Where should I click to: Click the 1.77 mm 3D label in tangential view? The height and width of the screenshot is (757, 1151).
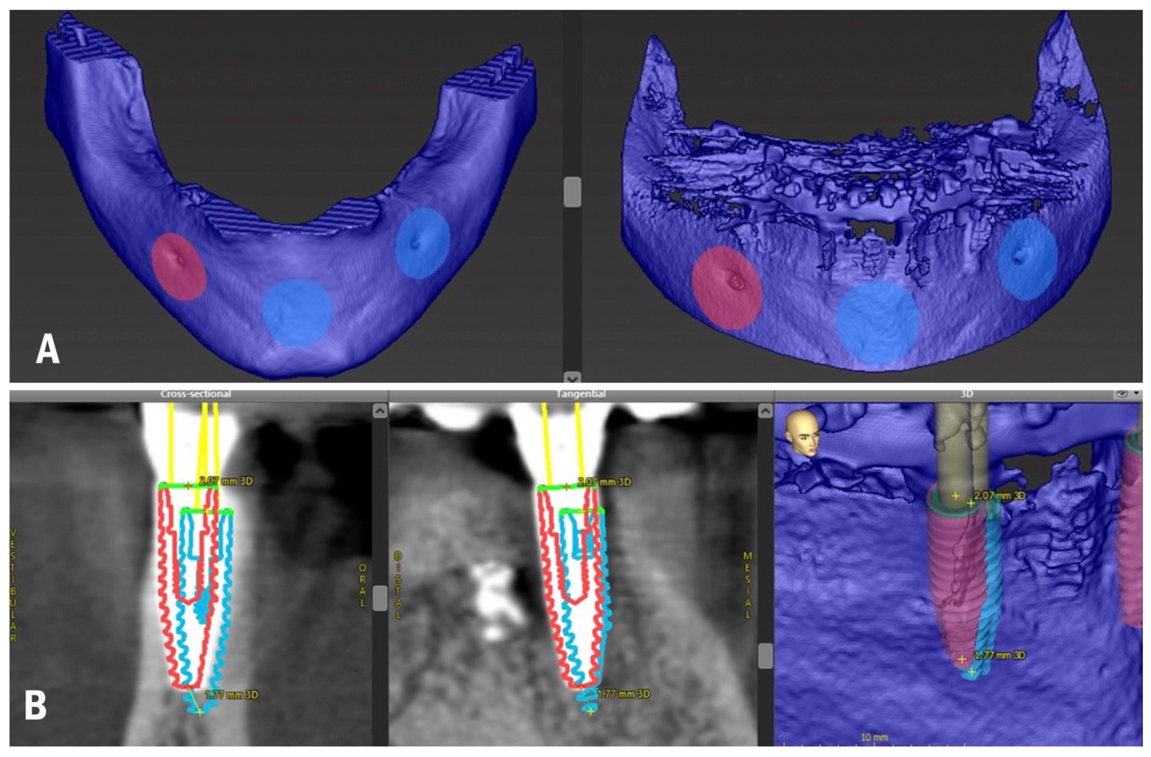[623, 695]
